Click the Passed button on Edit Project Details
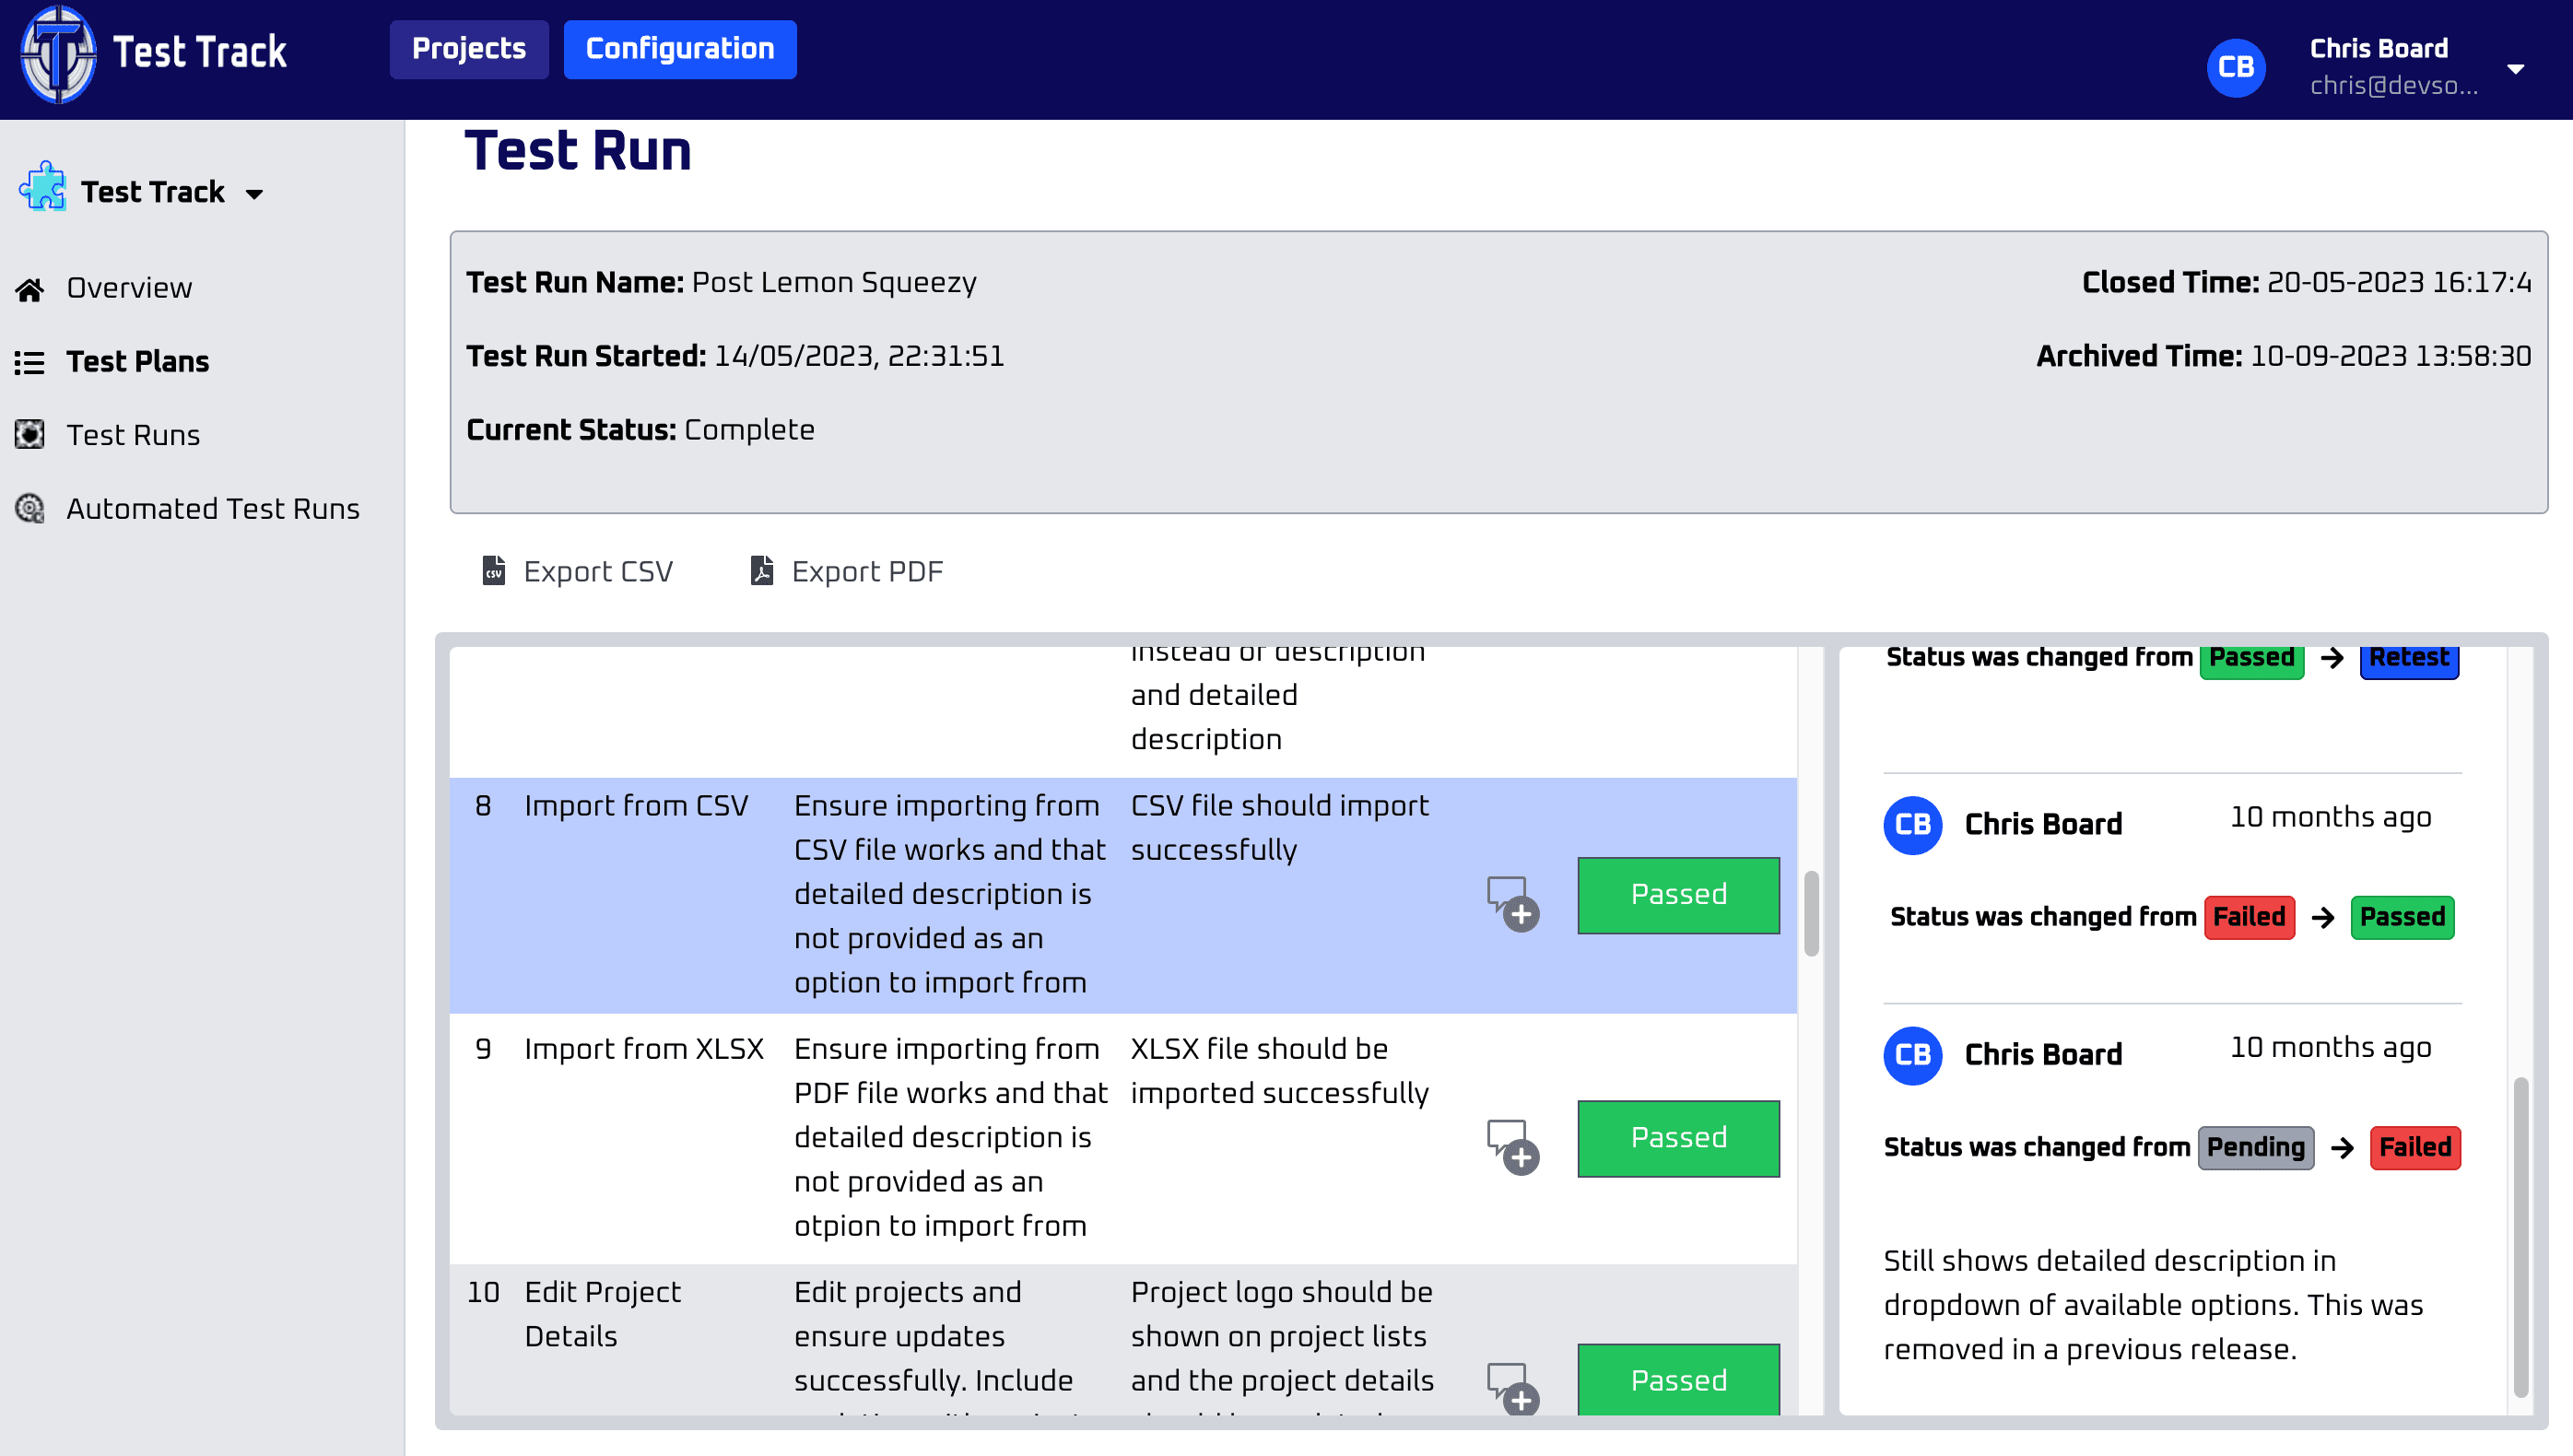Image resolution: width=2573 pixels, height=1456 pixels. [1678, 1380]
